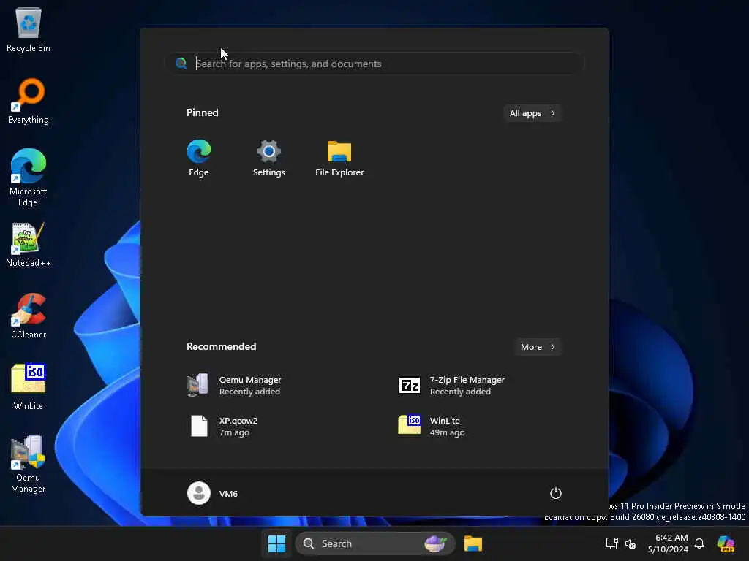
Task: Select the Qemu Manager desktop shortcut
Action: (x=29, y=464)
